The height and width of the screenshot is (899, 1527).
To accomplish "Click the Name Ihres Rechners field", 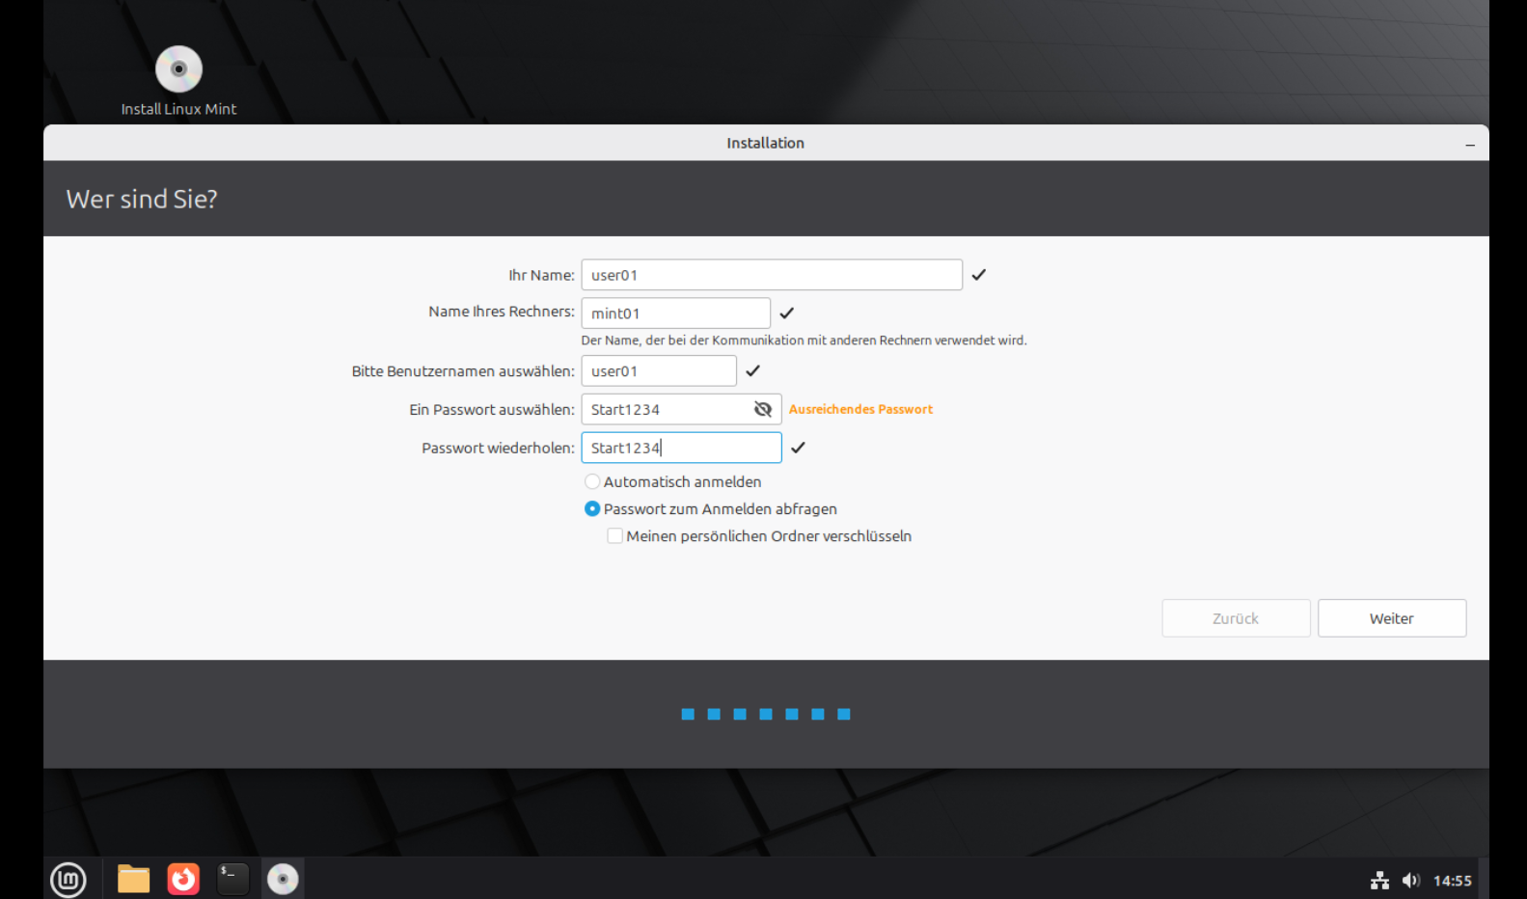I will pyautogui.click(x=675, y=313).
